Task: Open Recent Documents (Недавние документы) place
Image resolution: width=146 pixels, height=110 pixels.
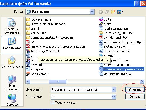Action: click(x=12, y=26)
